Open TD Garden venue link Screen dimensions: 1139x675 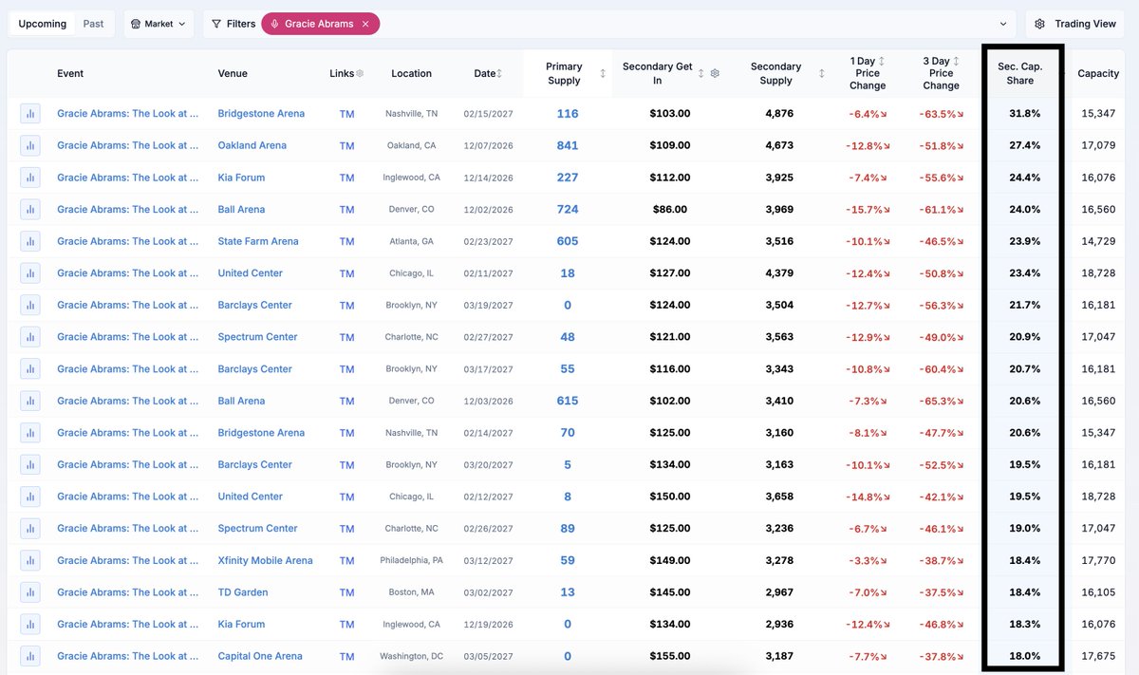click(243, 592)
